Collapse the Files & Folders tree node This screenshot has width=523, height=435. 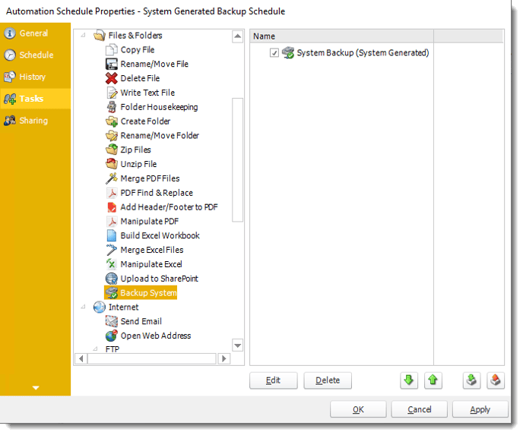click(x=83, y=35)
